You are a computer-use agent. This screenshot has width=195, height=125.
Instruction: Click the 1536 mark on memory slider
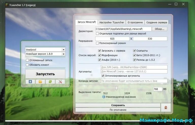click(149, 93)
